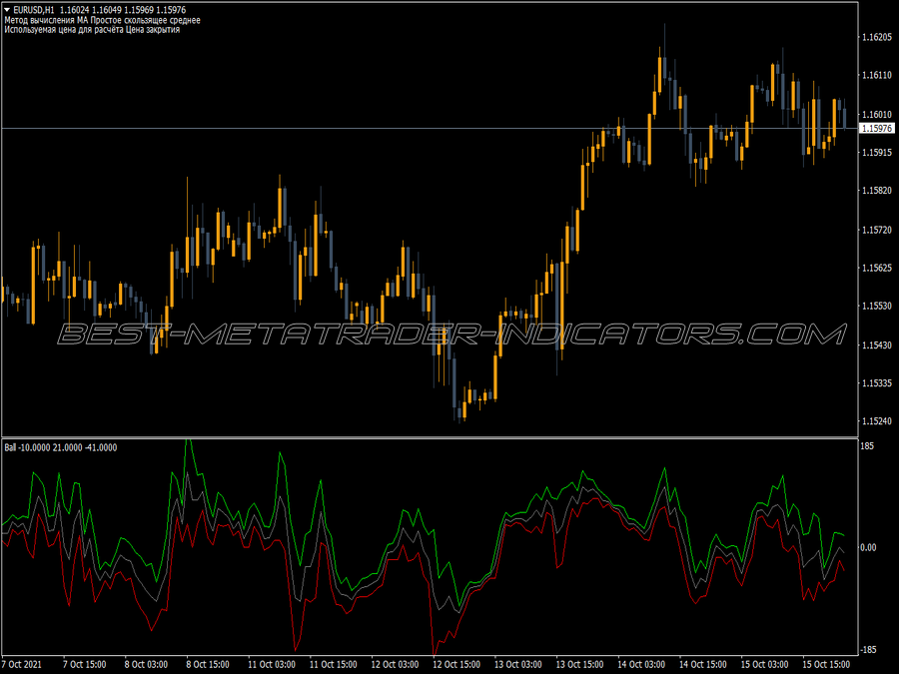The height and width of the screenshot is (674, 899).
Task: Click the 'Метод вычисления MA' text line
Action: coord(102,20)
